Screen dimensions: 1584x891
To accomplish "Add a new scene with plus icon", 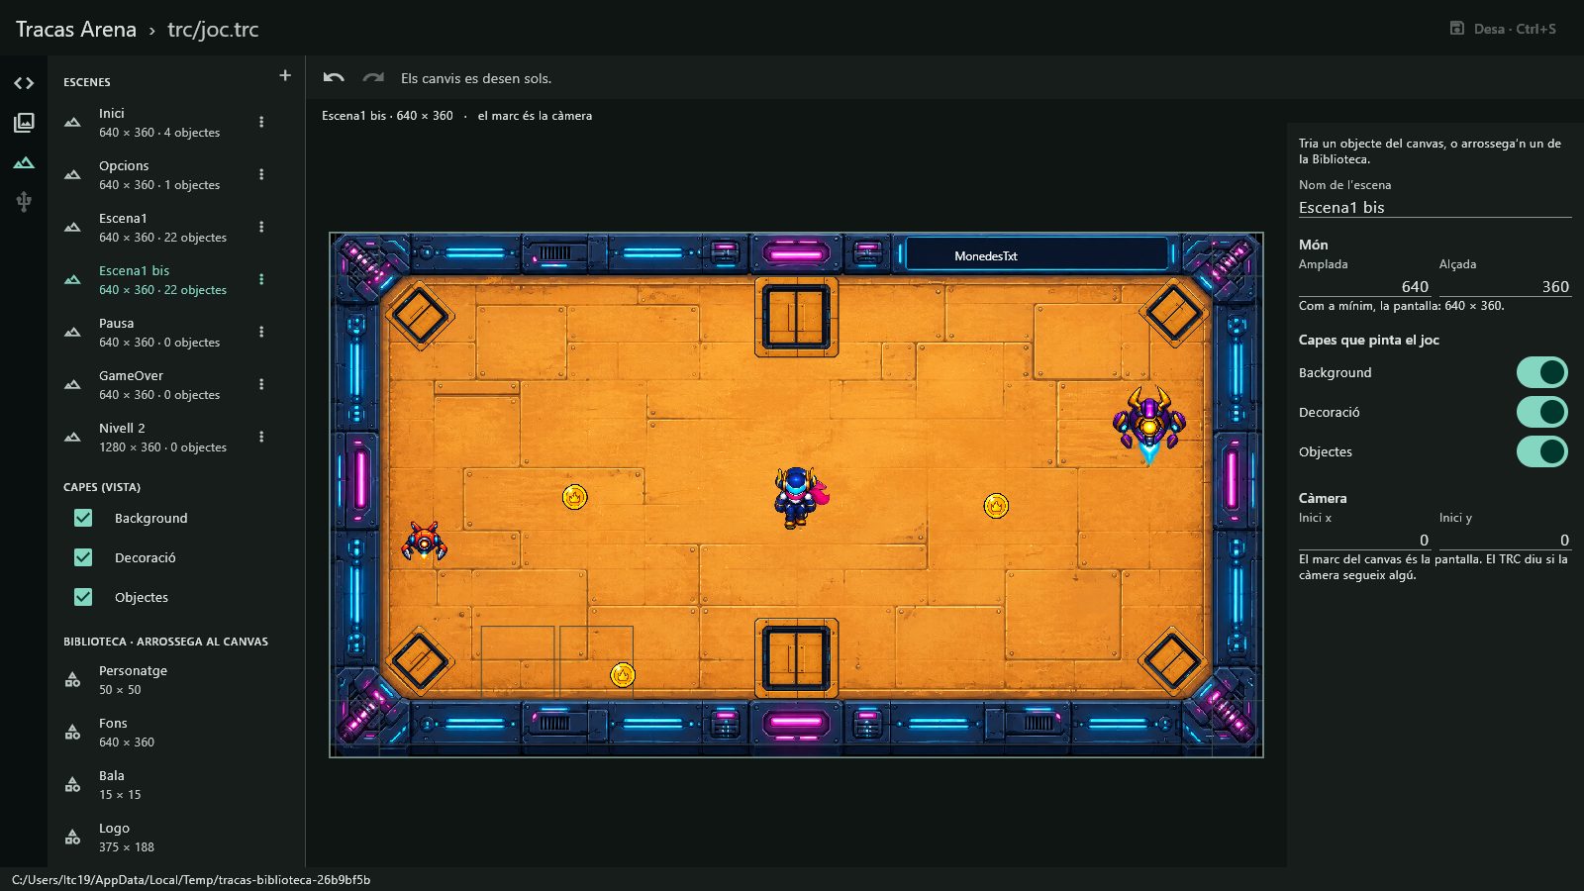I will (285, 75).
